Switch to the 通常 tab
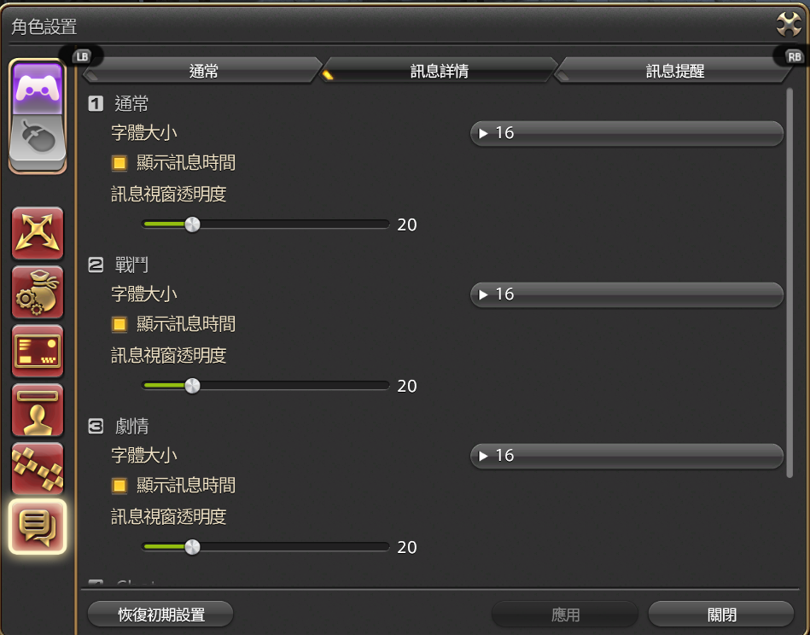 coord(204,72)
